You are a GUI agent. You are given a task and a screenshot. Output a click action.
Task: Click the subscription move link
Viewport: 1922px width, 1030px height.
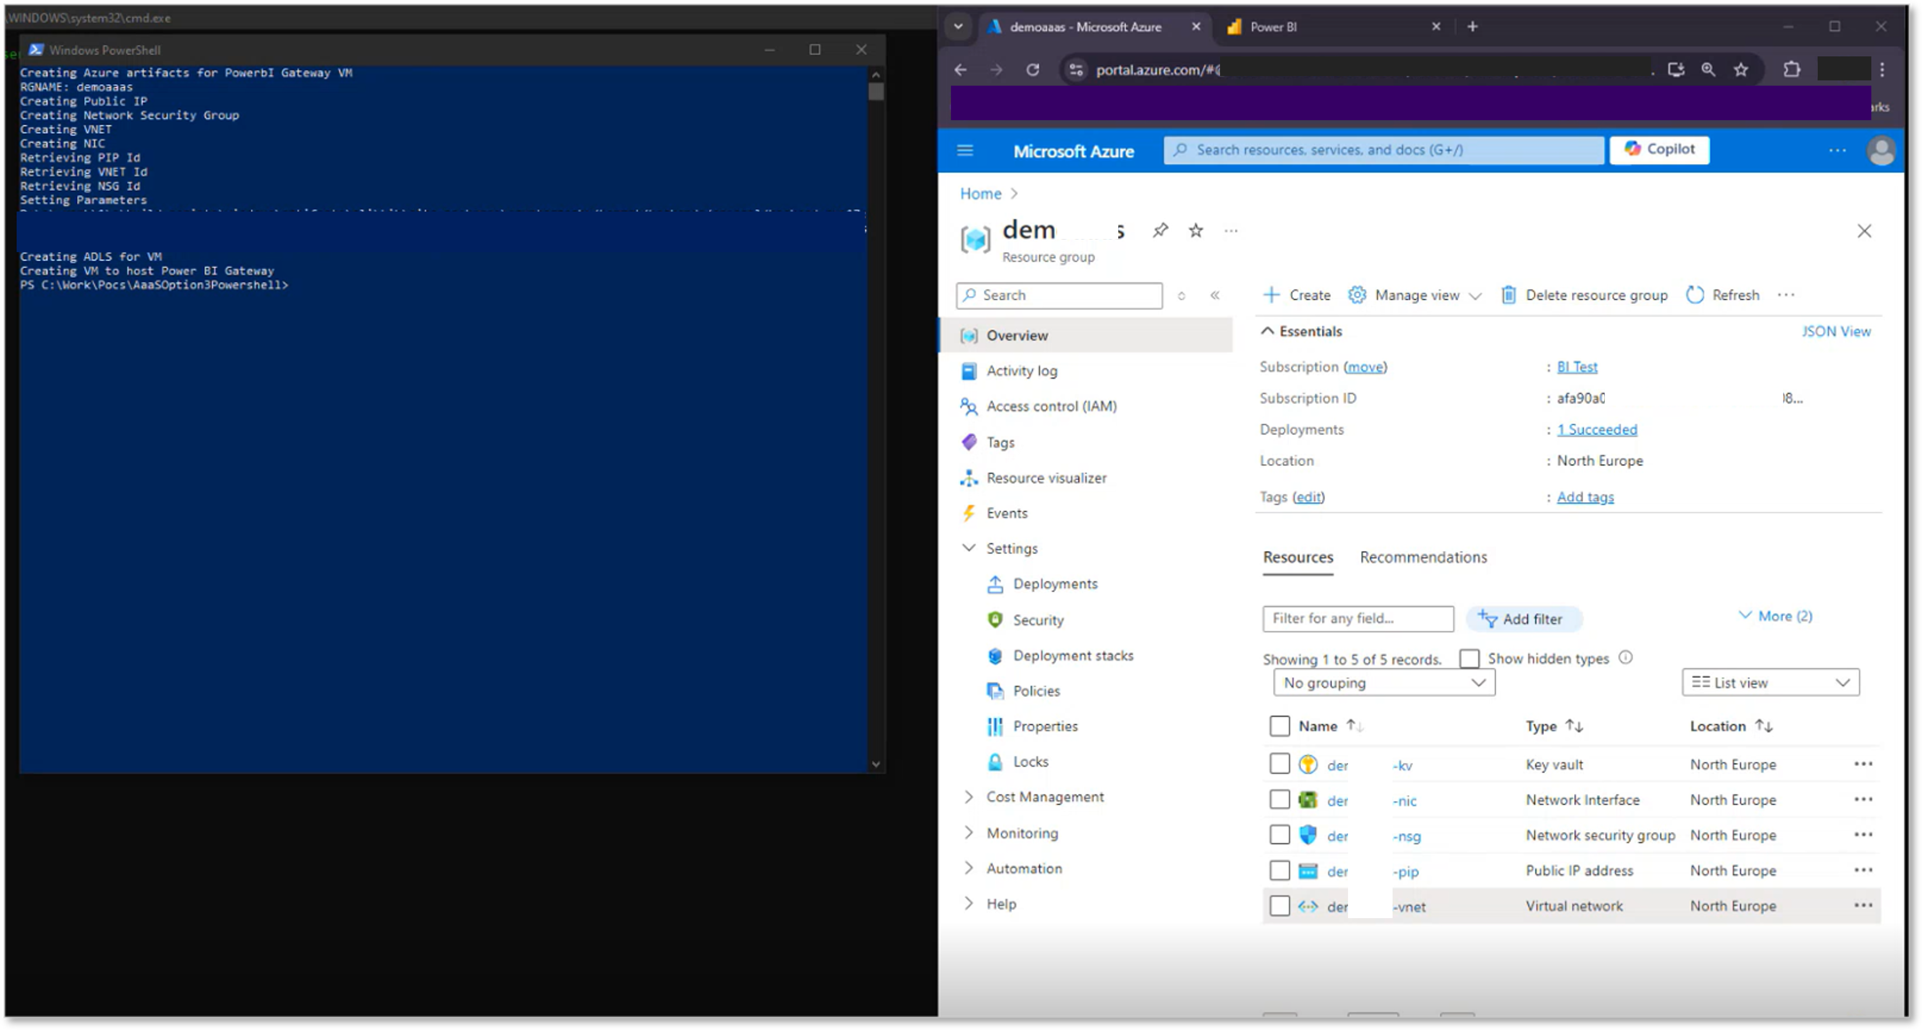tap(1365, 367)
